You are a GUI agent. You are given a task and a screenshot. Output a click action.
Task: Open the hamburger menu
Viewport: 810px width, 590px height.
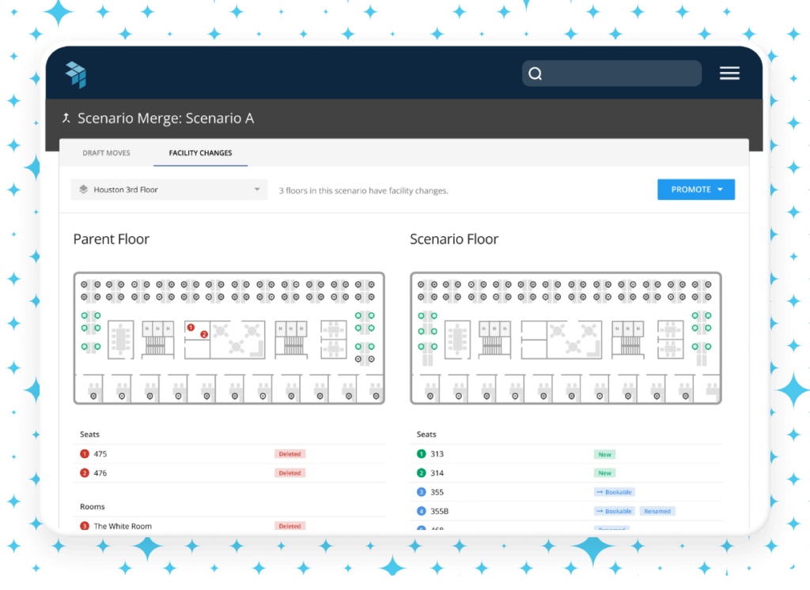click(729, 73)
